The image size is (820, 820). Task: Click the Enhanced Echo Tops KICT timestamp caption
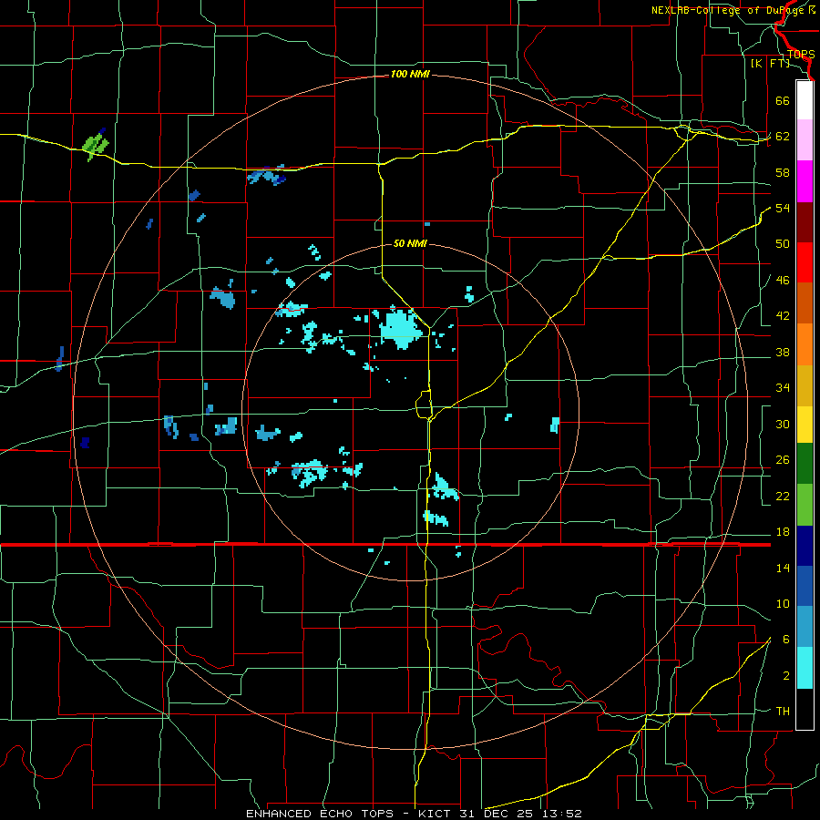click(413, 814)
